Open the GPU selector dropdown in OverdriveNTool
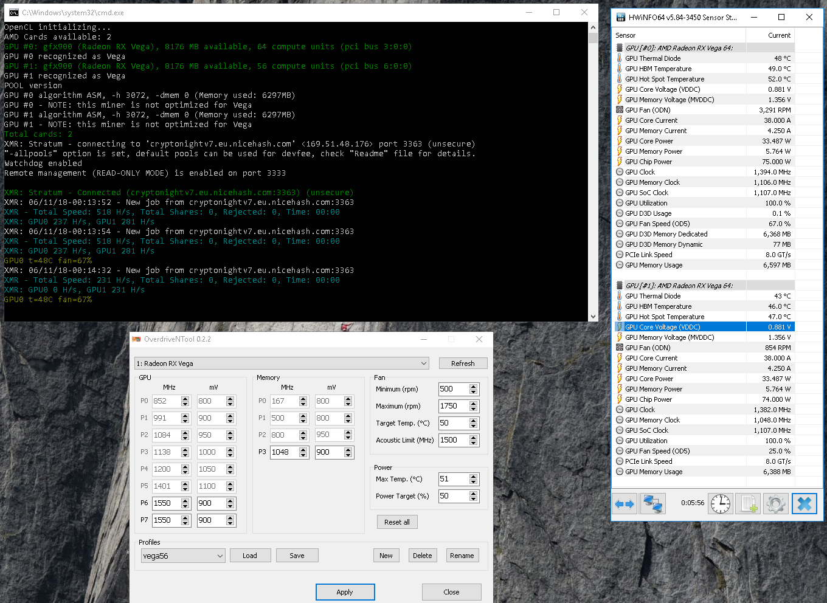Viewport: 827px width, 603px height. [282, 364]
